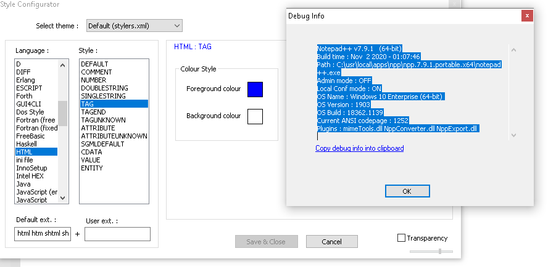Viewport: 556px width, 267px height.
Task: Click the Default ext. text field
Action: click(43, 234)
